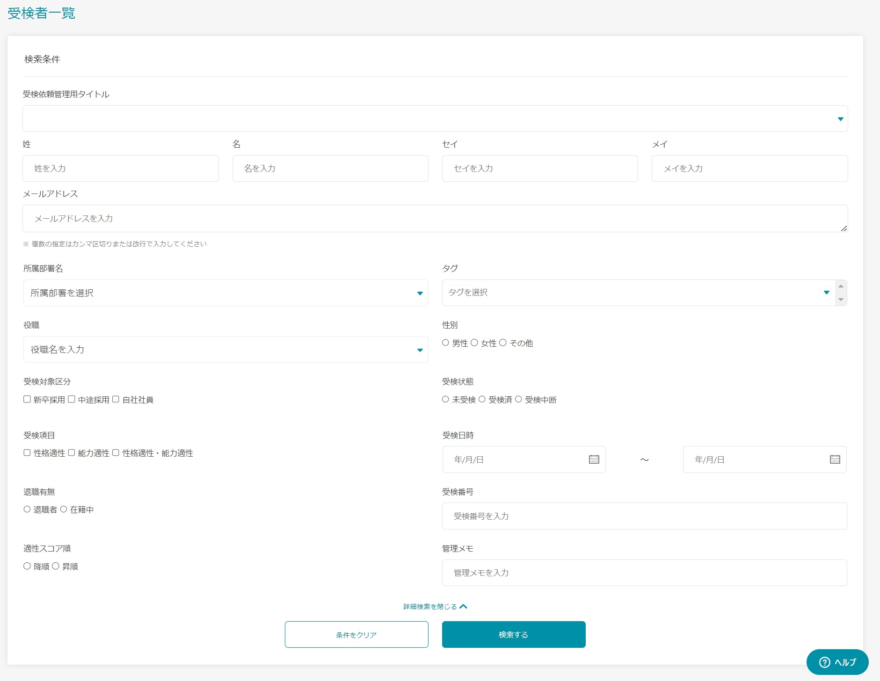Open the end date calendar picker icon
This screenshot has height=681, width=880.
[x=835, y=459]
